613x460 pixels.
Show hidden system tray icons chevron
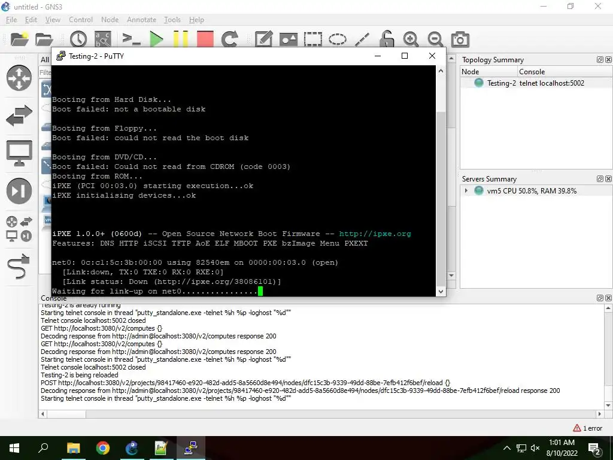pos(506,448)
